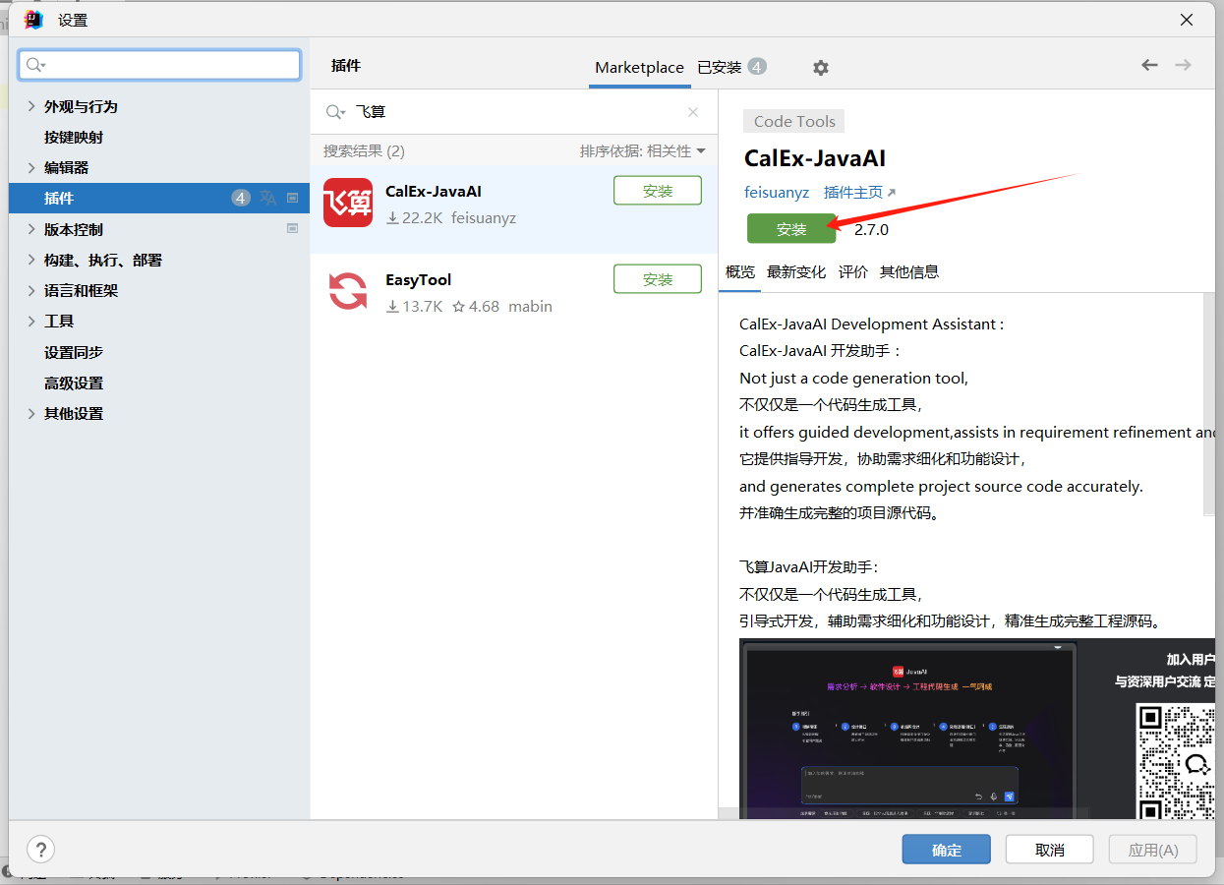The height and width of the screenshot is (885, 1224).
Task: Click the forward navigation arrow
Action: pyautogui.click(x=1183, y=65)
